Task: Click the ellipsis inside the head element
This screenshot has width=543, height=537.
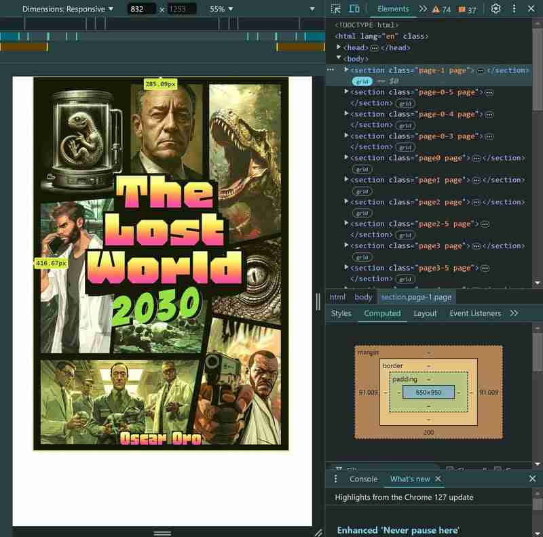Action: tap(375, 47)
